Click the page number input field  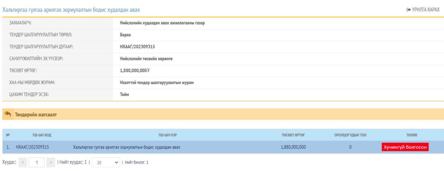(37, 163)
